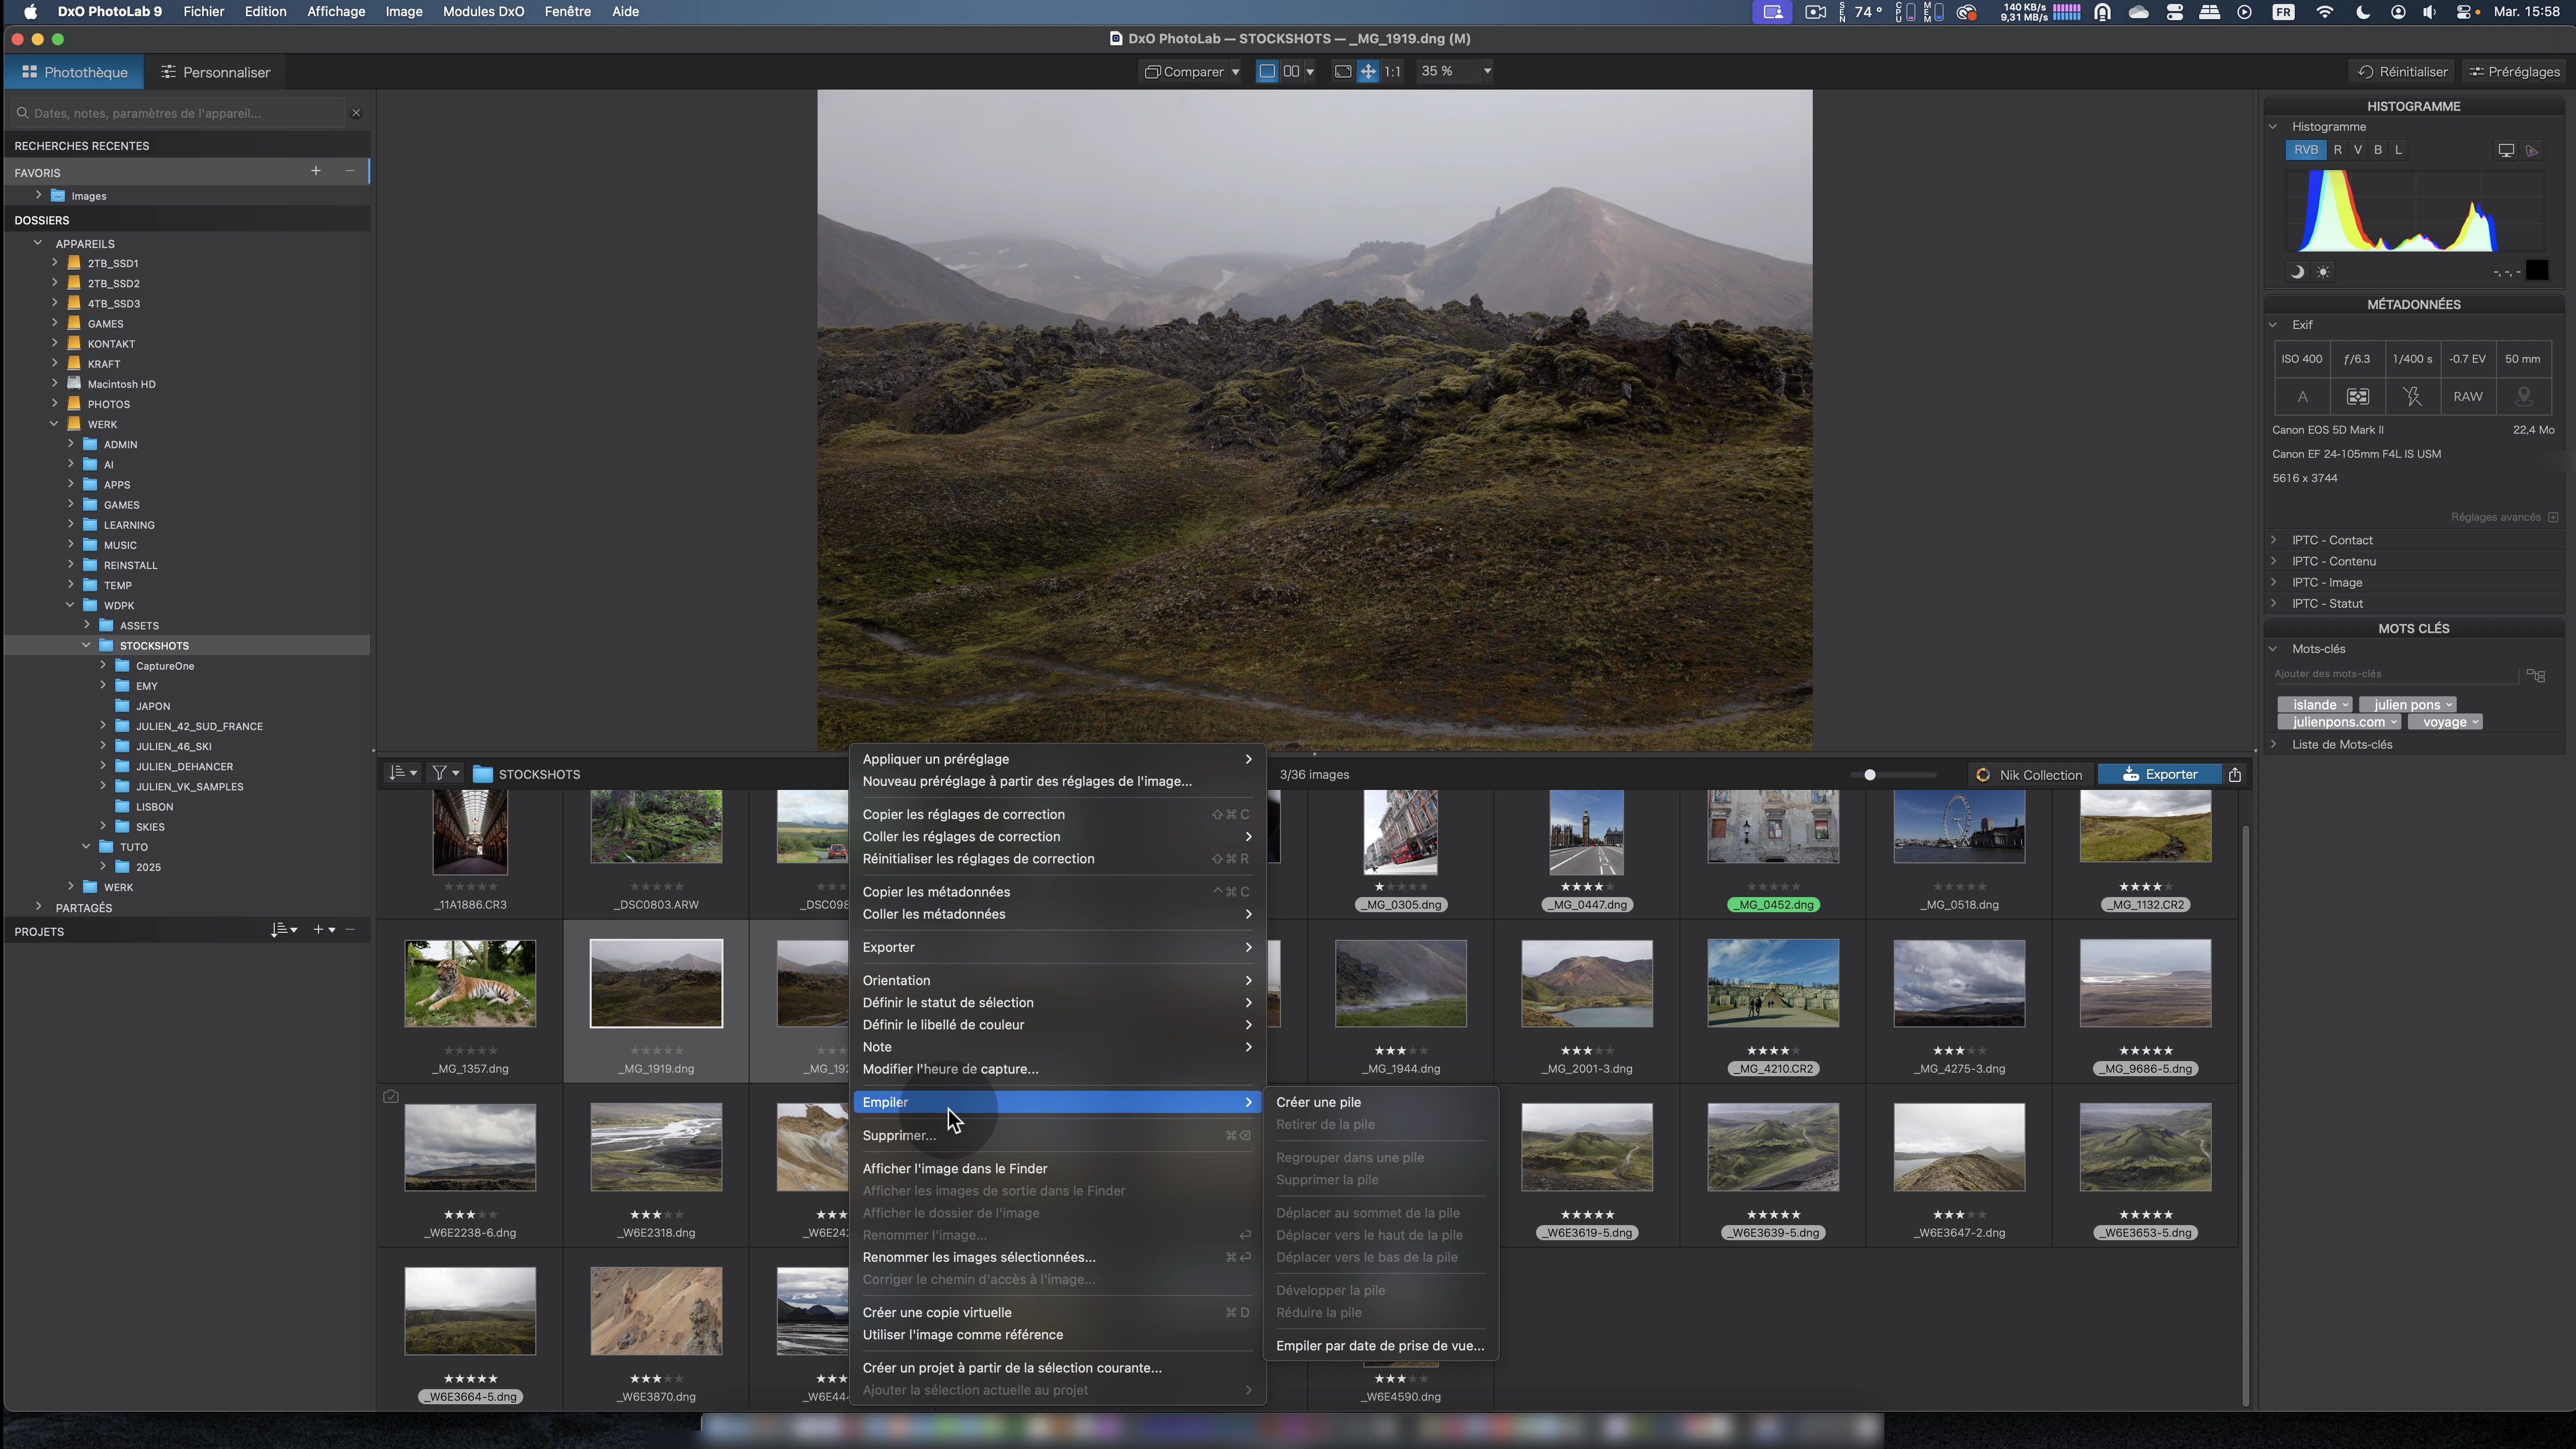2576x1449 pixels.
Task: Expand the JULIEN_46_SKI folder
Action: pyautogui.click(x=103, y=745)
